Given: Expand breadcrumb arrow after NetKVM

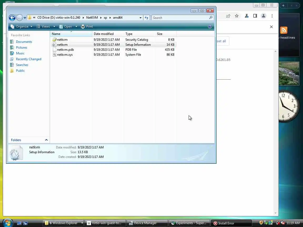Looking at the screenshot, I should point(101,18).
